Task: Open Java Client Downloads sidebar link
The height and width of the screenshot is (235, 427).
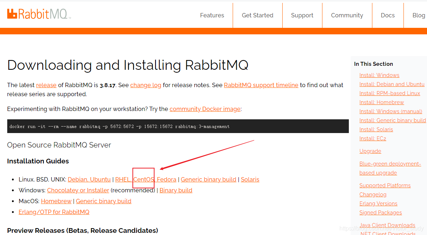Action: pos(387,225)
